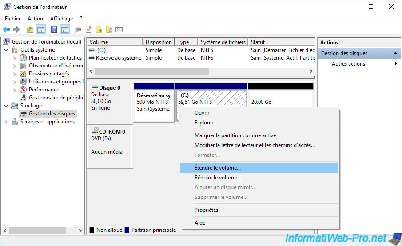
Task: Click the blue Help question mark icon
Action: pyautogui.click(x=54, y=30)
